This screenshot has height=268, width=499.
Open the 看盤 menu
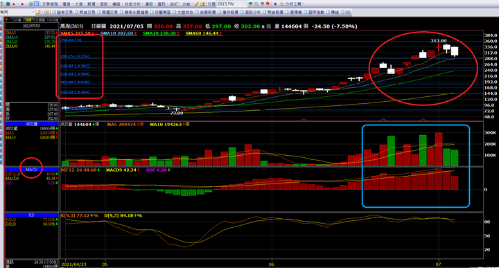pos(67,4)
